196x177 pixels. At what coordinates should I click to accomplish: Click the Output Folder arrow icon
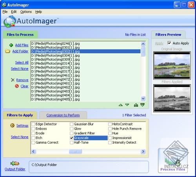pyautogui.click(x=15, y=163)
